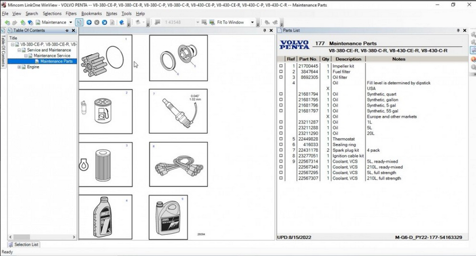Open the Maintenance page dropdown
The height and width of the screenshot is (256, 476).
pyautogui.click(x=70, y=22)
